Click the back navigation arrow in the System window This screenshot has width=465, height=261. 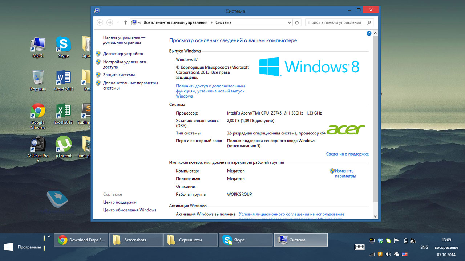click(100, 22)
